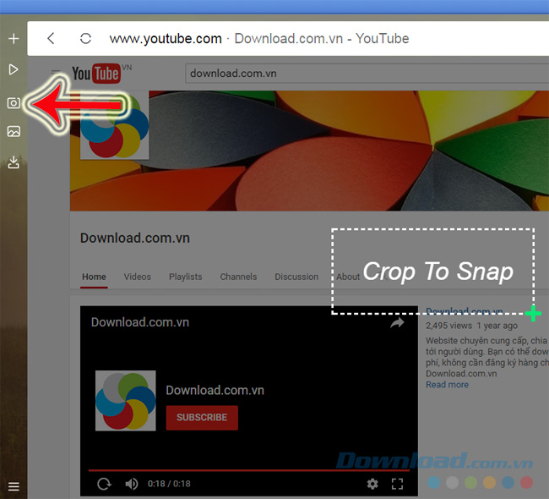Reload the page with the refresh icon
This screenshot has height=499, width=549.
point(85,39)
